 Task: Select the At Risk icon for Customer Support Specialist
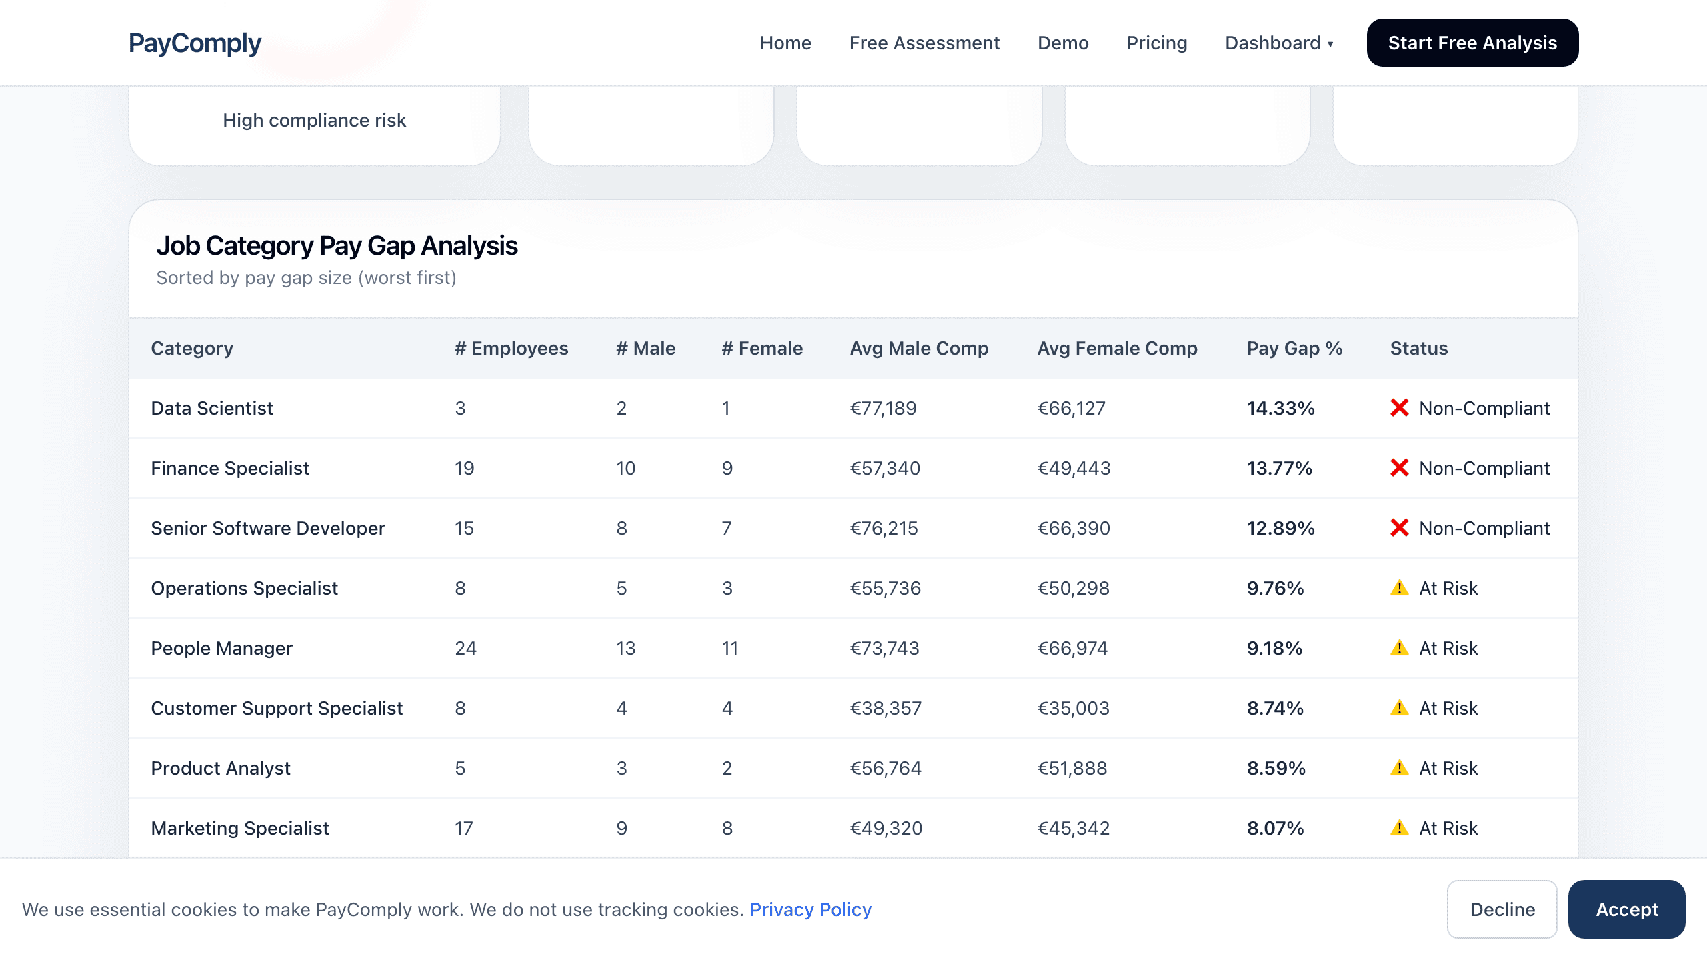point(1400,707)
